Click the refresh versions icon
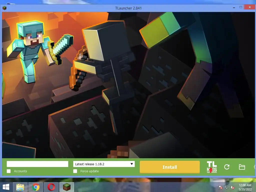The width and height of the screenshot is (256, 192). pyautogui.click(x=227, y=167)
